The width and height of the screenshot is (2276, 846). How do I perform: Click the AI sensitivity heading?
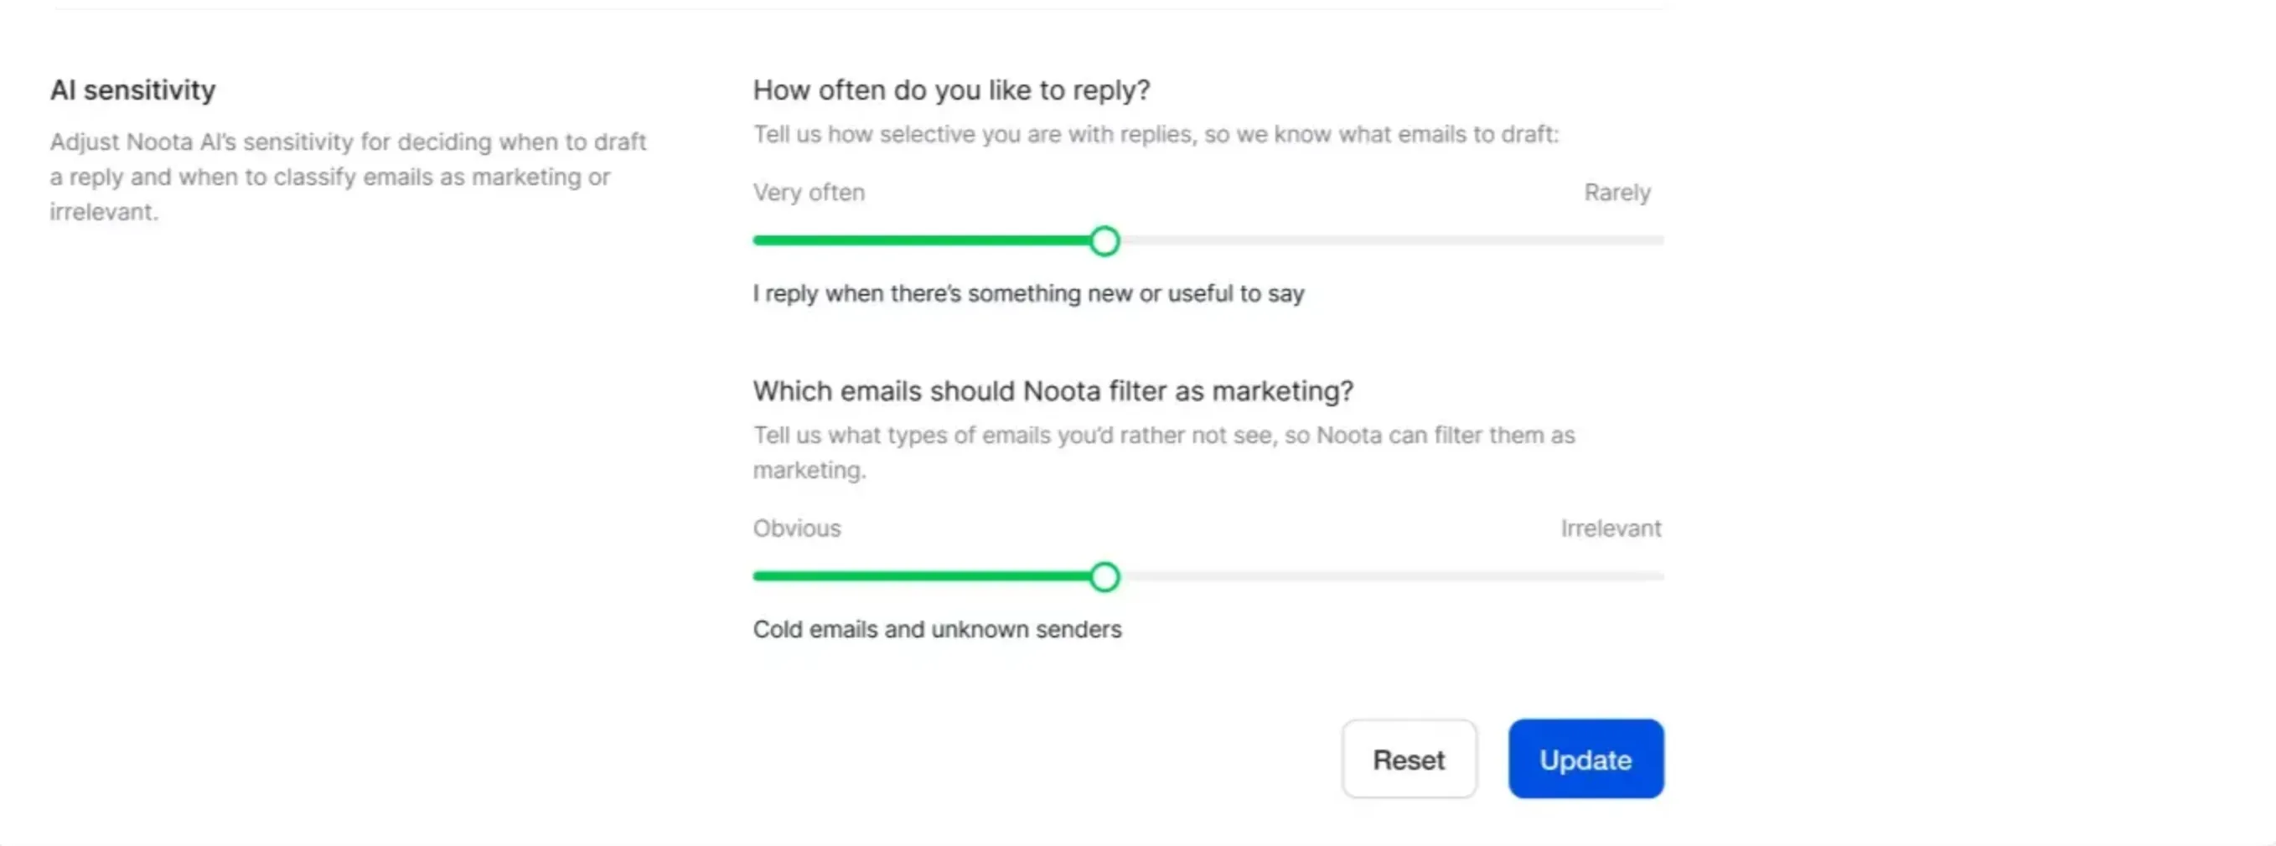coord(132,89)
